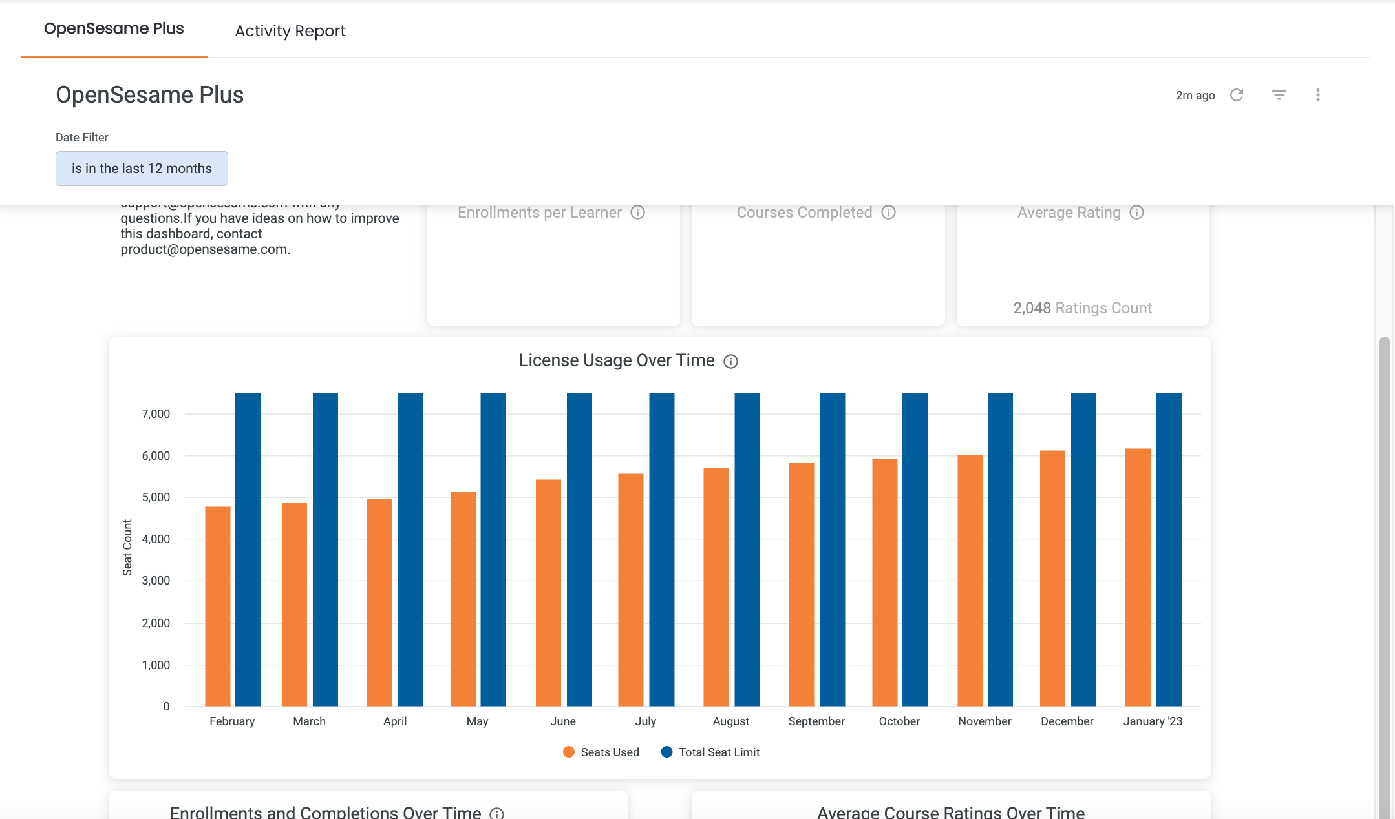Select April Total Seat Limit blue bar
Screen dimensions: 1395x819
pyautogui.click(x=410, y=550)
